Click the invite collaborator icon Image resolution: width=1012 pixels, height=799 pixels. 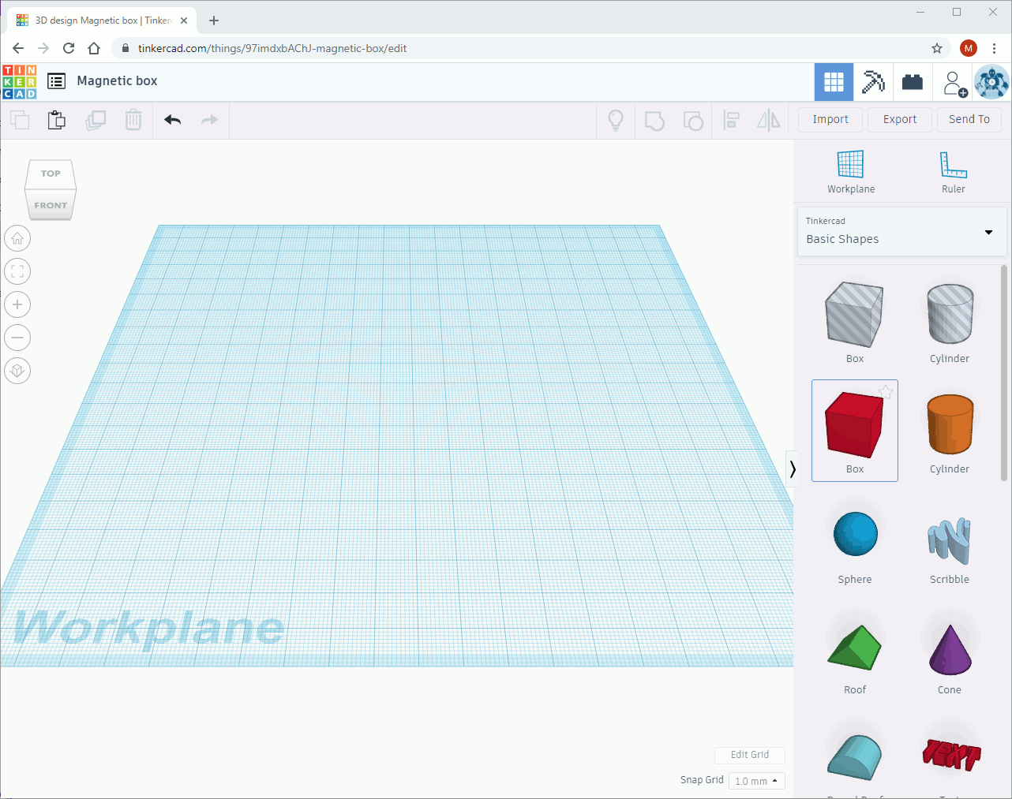click(x=954, y=83)
